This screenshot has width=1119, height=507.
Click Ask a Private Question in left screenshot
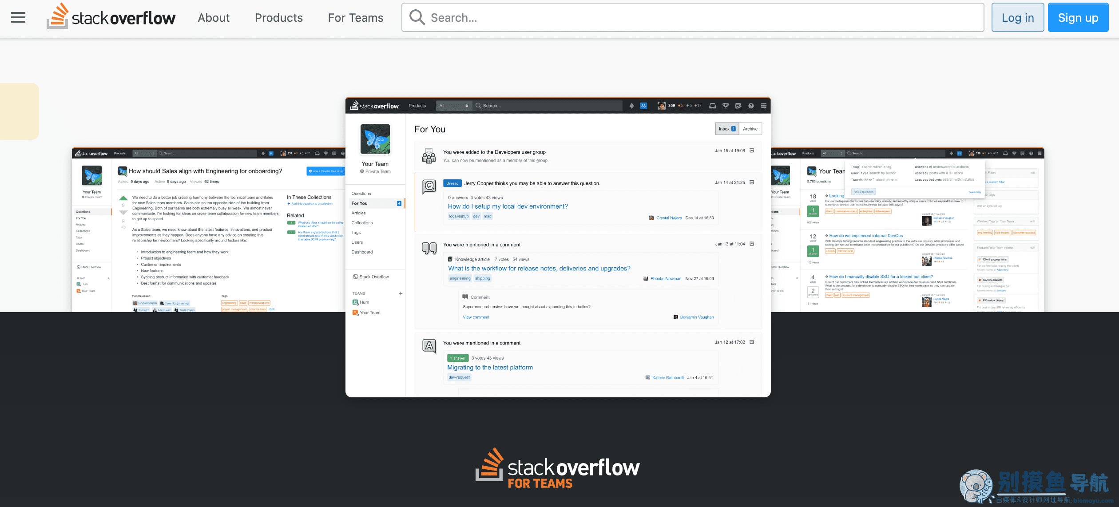[x=325, y=171]
